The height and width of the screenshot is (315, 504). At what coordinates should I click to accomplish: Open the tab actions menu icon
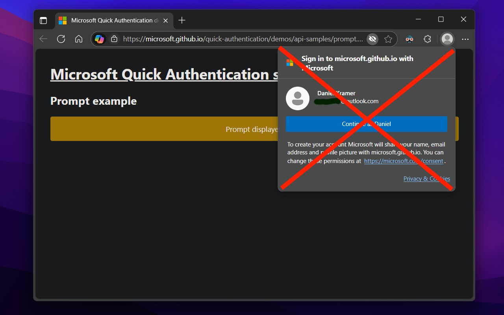coord(43,20)
